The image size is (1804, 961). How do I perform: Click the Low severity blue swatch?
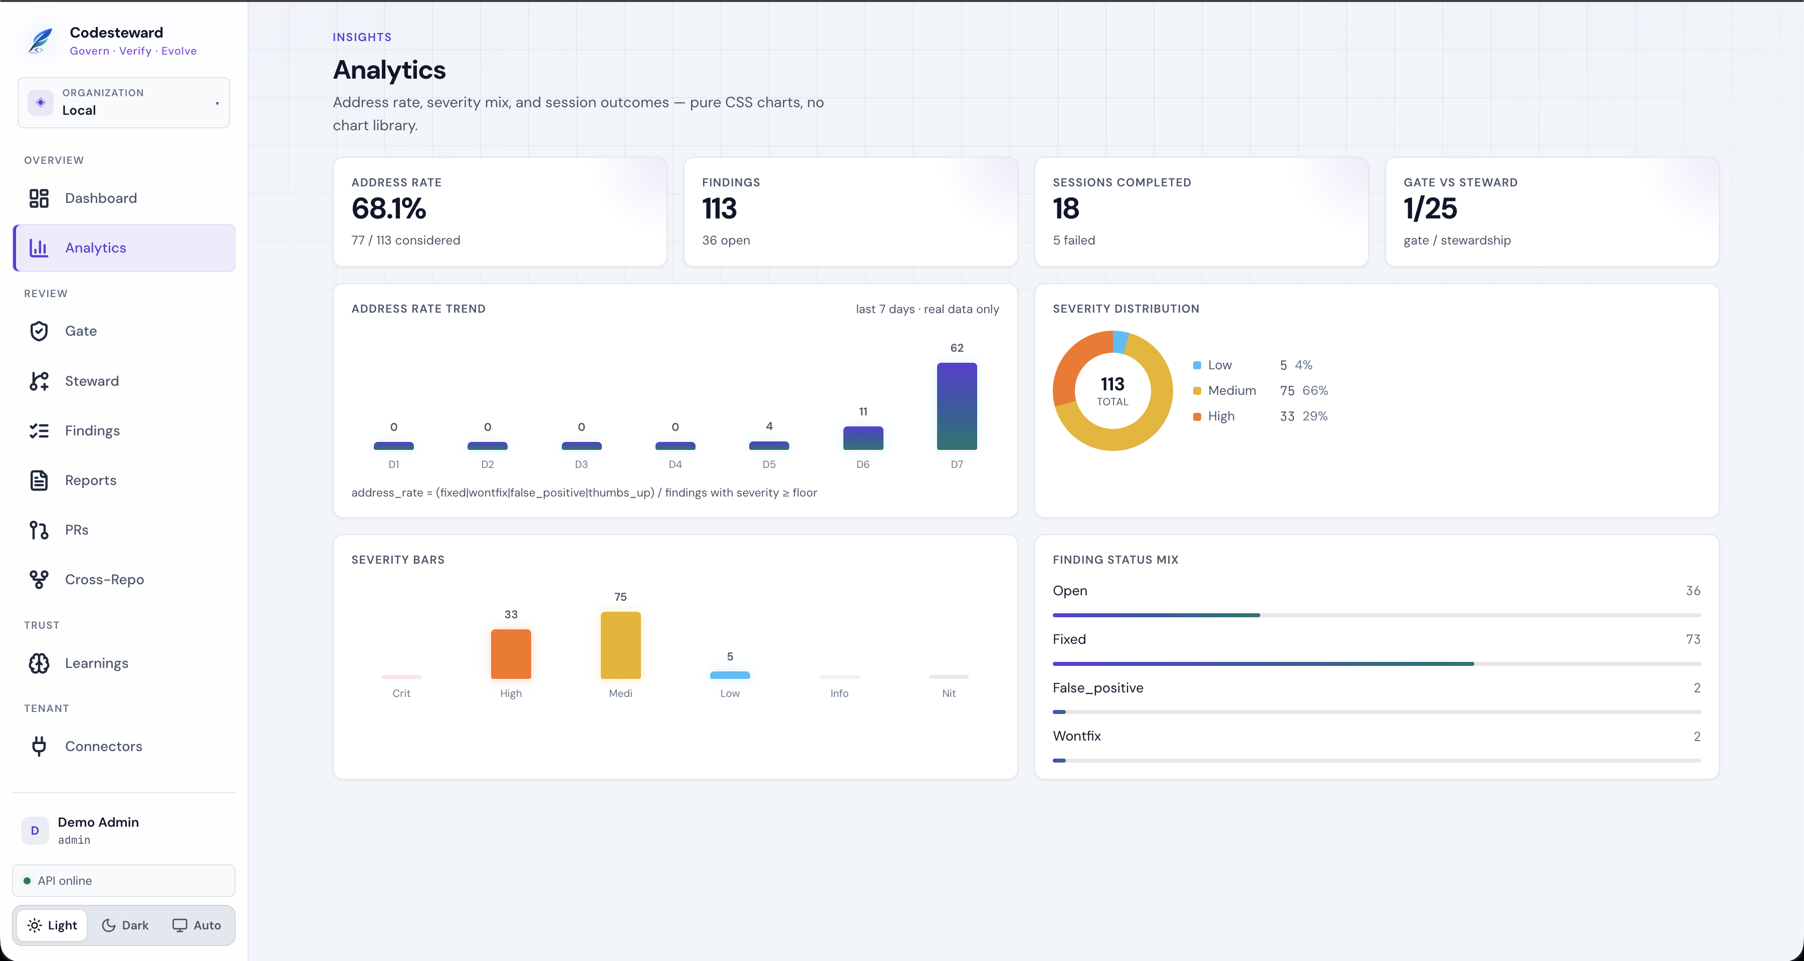click(x=1197, y=365)
